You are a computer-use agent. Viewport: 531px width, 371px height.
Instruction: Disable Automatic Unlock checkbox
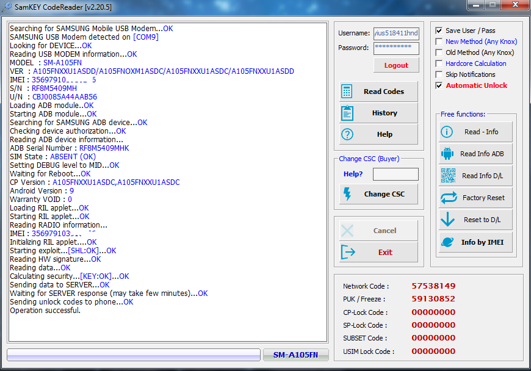coord(439,85)
